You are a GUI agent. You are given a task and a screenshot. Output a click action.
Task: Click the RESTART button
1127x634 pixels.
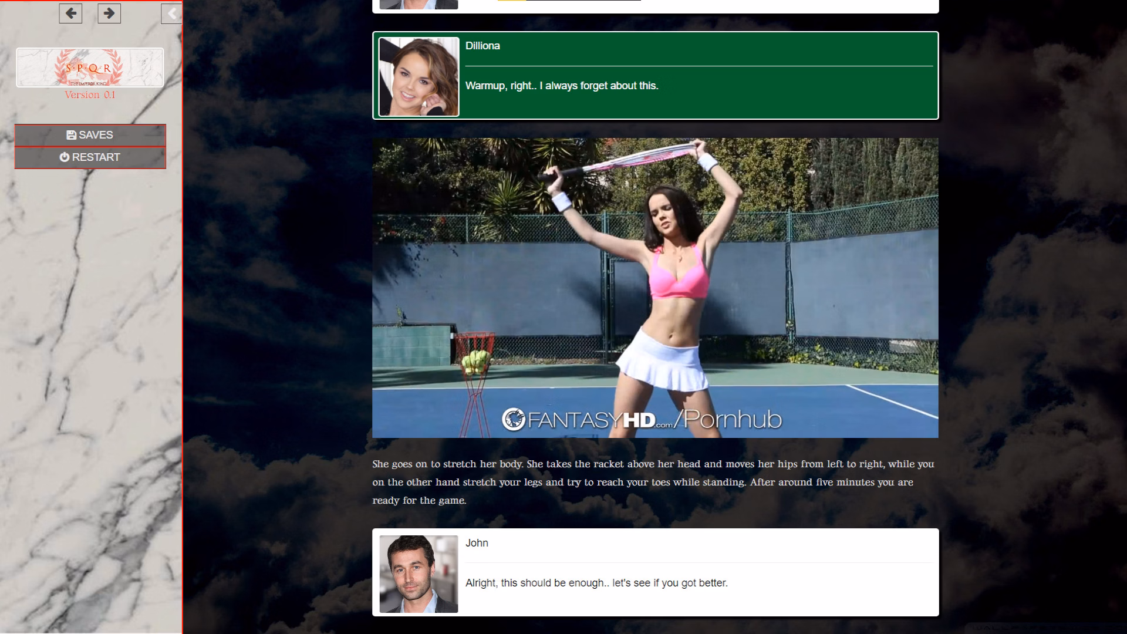90,157
